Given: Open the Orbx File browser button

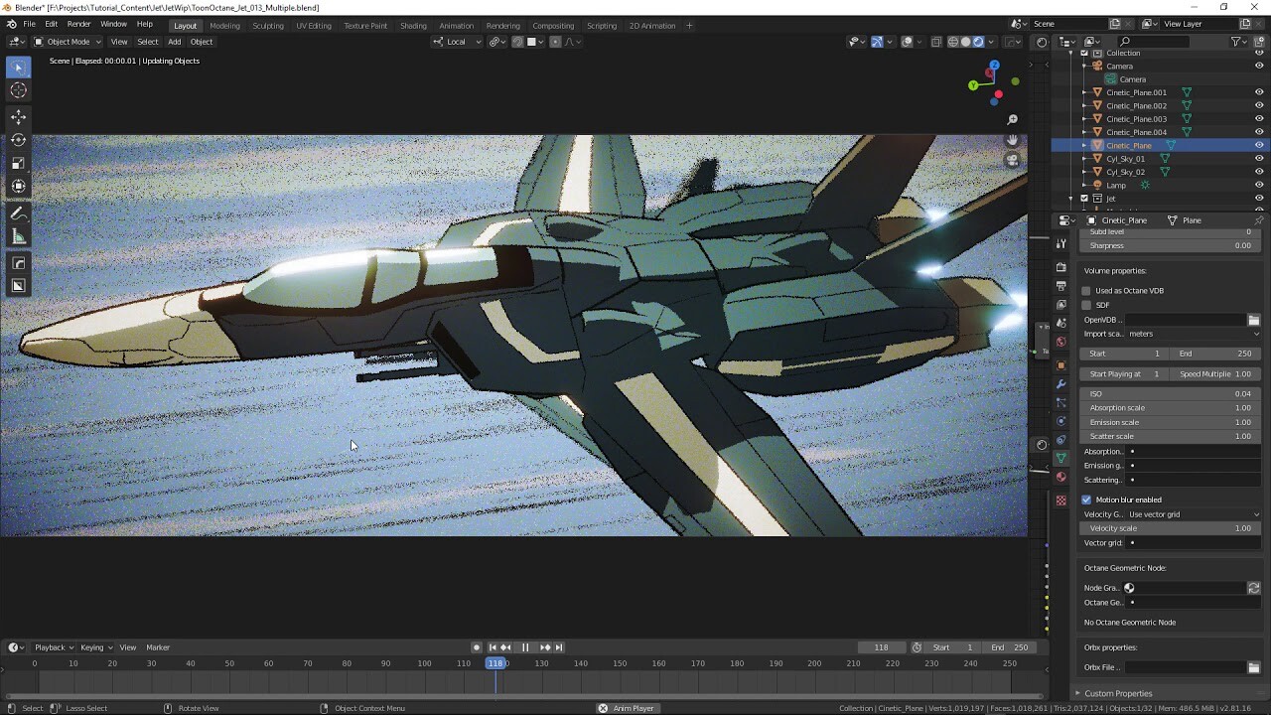Looking at the screenshot, I should [1253, 667].
